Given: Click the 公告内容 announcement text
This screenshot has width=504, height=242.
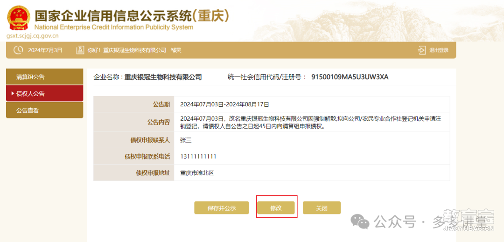Looking at the screenshot, I should 310,122.
